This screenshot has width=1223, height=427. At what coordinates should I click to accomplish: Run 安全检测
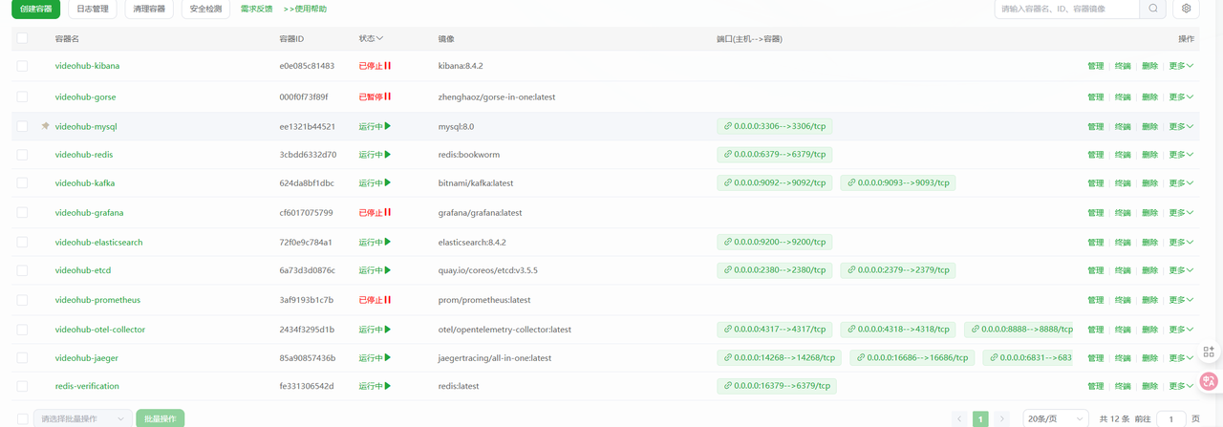point(205,9)
